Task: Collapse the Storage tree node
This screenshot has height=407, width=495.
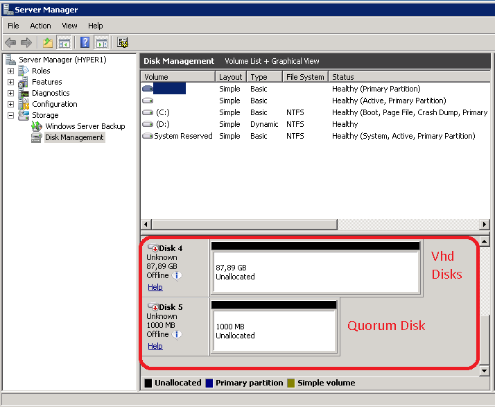Action: tap(11, 115)
